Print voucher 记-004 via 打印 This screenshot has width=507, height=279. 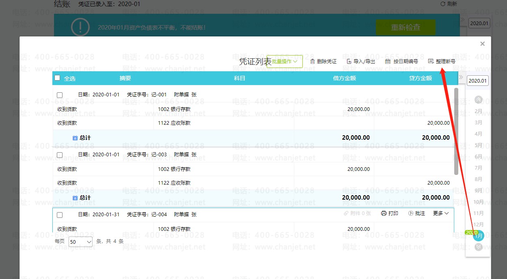click(x=389, y=213)
